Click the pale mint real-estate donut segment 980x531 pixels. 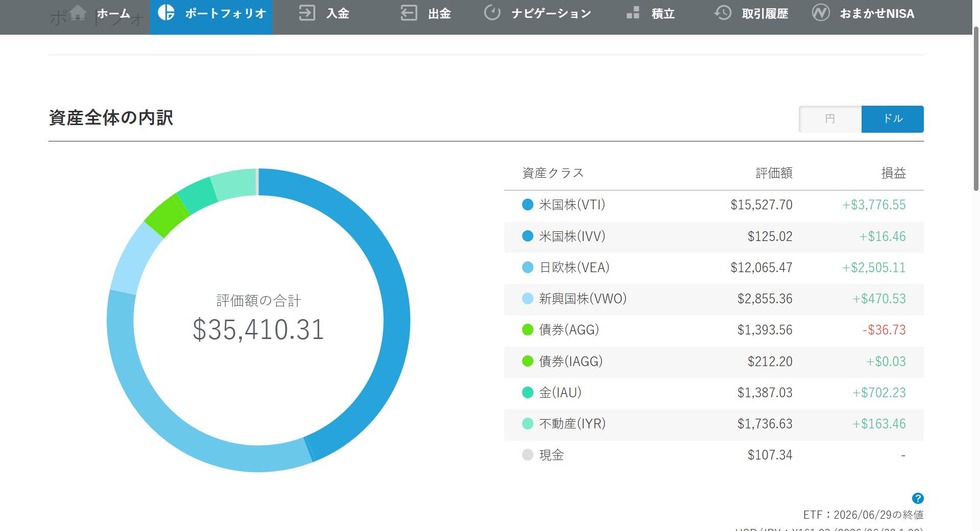click(234, 184)
